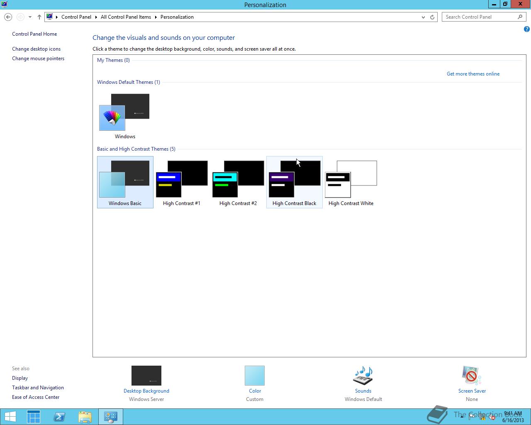Viewport: 531px width, 425px height.
Task: Click the Sounds music notes icon
Action: click(363, 376)
